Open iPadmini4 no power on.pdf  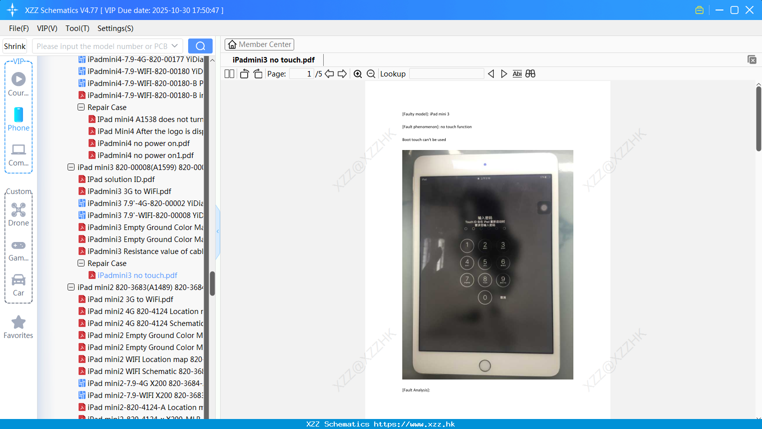point(139,143)
